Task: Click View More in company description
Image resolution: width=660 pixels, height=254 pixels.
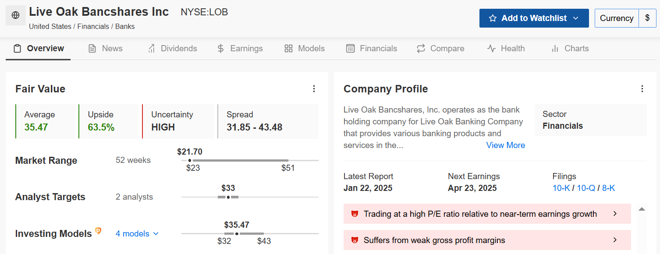Action: (x=505, y=145)
